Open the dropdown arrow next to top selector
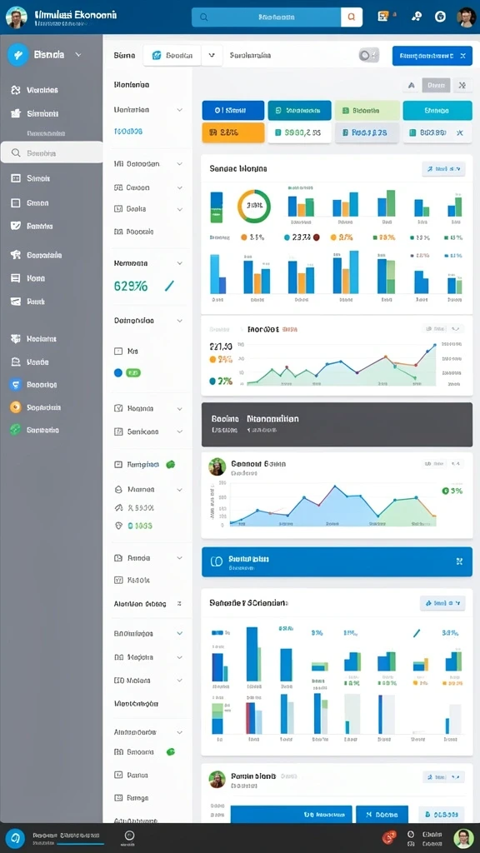 pos(212,56)
